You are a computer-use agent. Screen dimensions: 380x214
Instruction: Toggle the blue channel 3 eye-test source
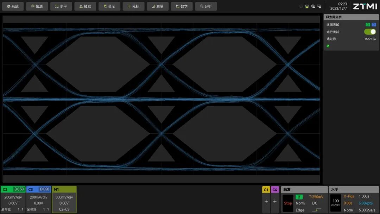click(374, 25)
